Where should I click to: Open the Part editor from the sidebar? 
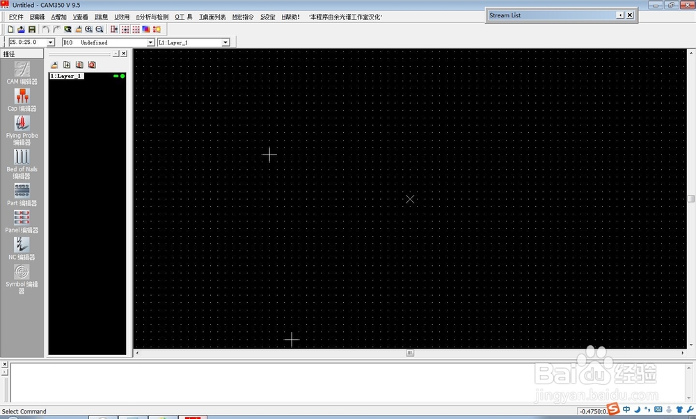(22, 195)
